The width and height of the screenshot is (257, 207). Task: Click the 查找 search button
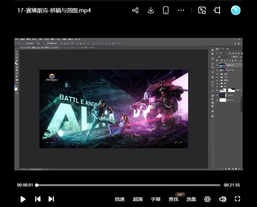(x=173, y=199)
